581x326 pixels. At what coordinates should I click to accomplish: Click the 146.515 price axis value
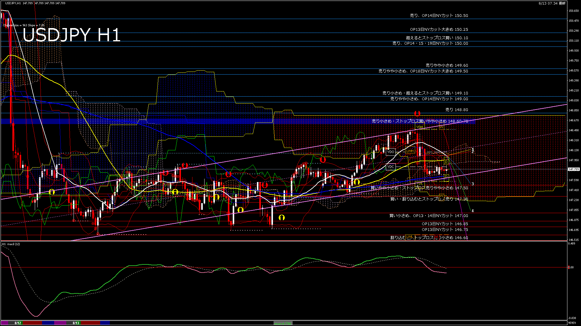click(x=574, y=240)
